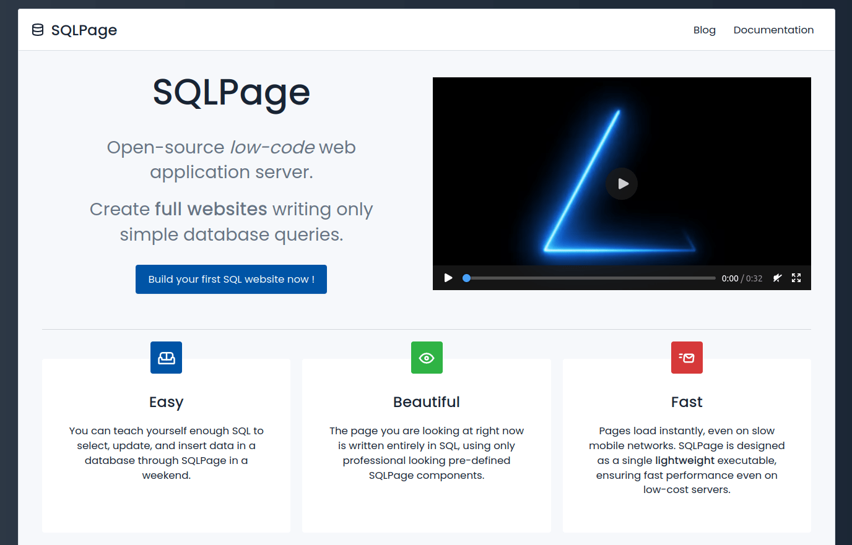This screenshot has height=545, width=852.
Task: Click the play icon in video control bar
Action: coord(448,278)
